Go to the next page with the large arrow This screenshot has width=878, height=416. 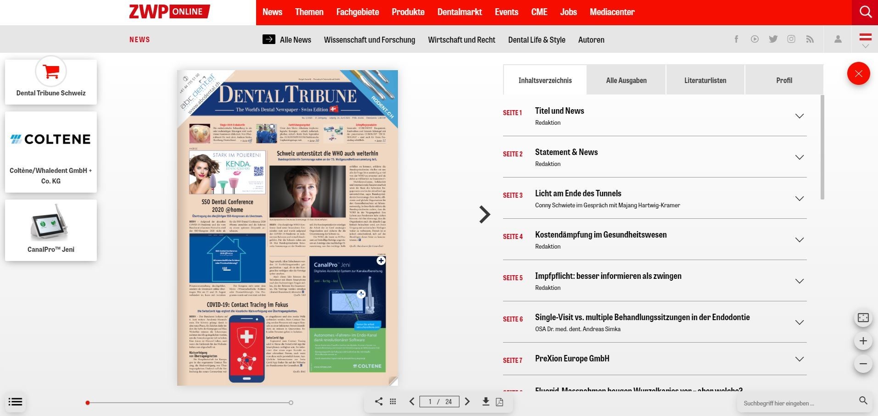point(484,214)
